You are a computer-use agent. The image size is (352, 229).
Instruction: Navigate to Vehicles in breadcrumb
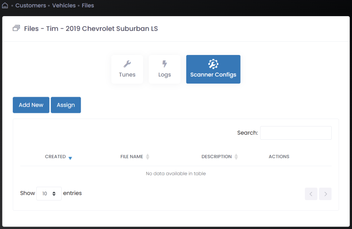click(64, 6)
